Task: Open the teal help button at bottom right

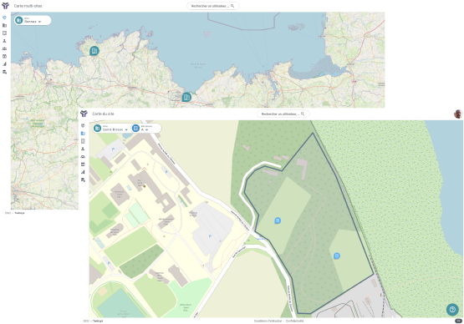Action: coord(452,310)
